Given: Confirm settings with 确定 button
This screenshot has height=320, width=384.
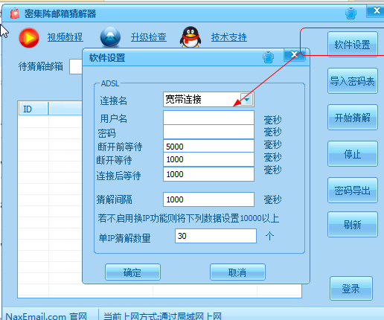Looking at the screenshot, I should (x=132, y=272).
